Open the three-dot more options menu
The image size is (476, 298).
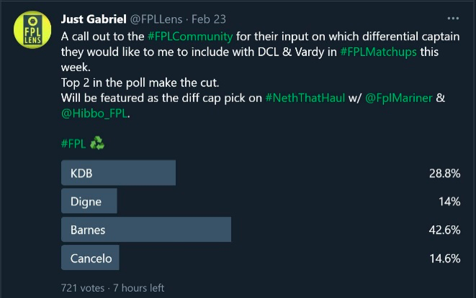453,19
